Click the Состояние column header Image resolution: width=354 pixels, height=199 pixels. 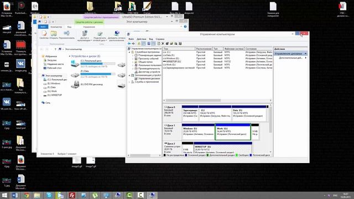(258, 49)
